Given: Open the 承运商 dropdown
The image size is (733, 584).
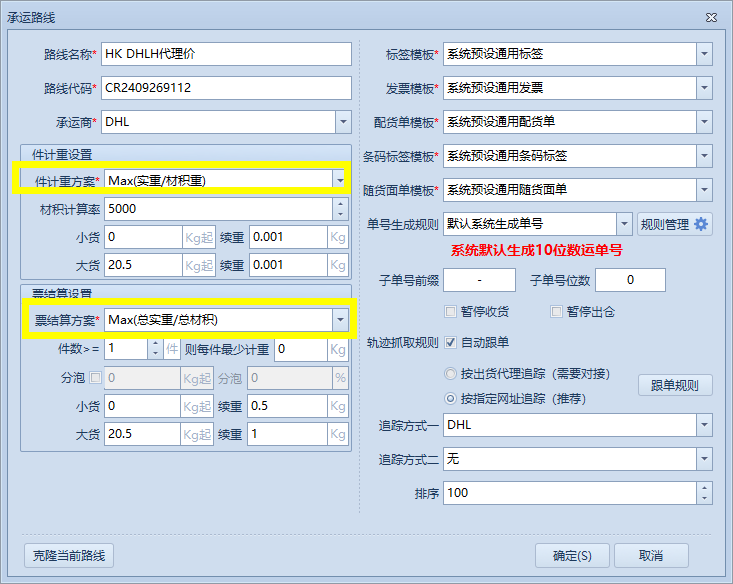Looking at the screenshot, I should pos(342,122).
